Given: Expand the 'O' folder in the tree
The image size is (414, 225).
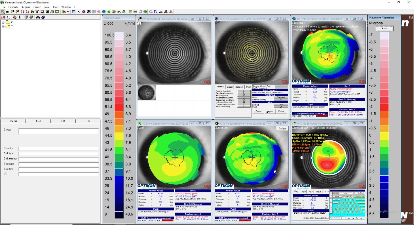Looking at the screenshot, I should 3,22.
